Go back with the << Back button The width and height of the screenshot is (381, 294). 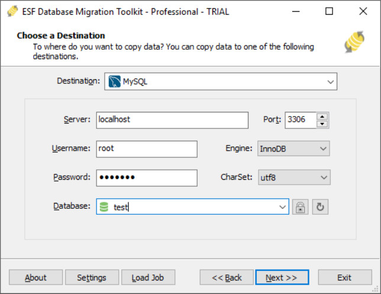227,277
